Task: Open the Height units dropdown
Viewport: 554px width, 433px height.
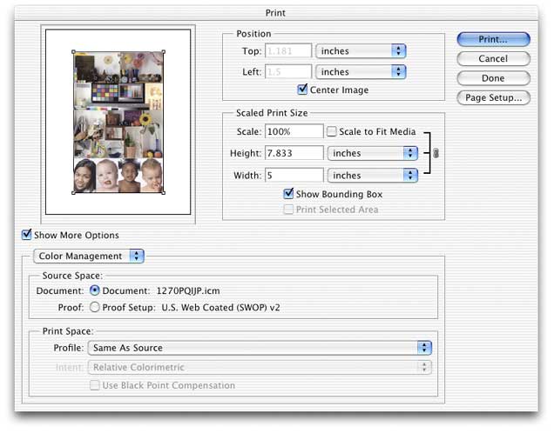Action: click(373, 153)
